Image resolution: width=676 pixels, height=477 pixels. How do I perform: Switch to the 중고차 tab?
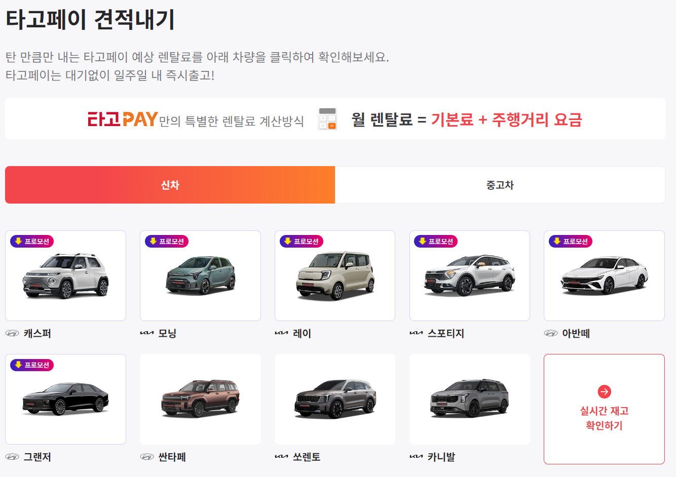[500, 185]
